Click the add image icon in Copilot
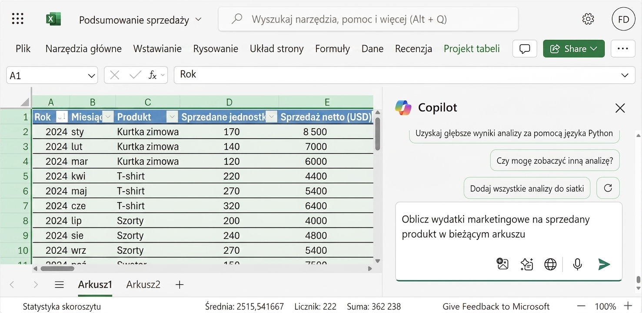 tap(502, 264)
